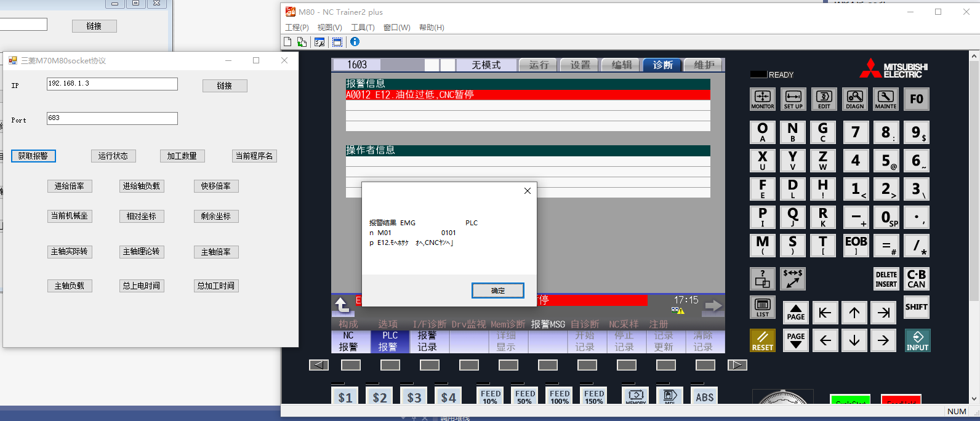Click the help question mark key
The height and width of the screenshot is (421, 980).
click(763, 279)
